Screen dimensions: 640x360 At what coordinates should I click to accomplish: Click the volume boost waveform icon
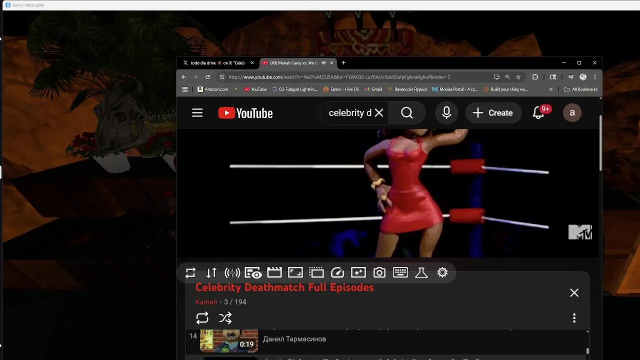pos(232,273)
